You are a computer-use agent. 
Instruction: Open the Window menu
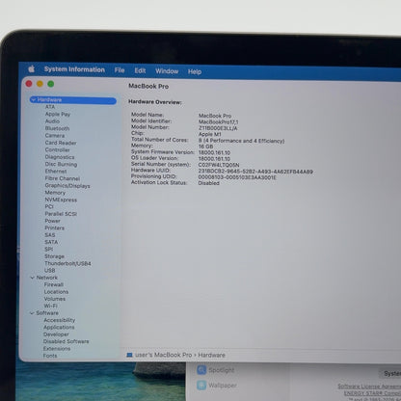(167, 71)
